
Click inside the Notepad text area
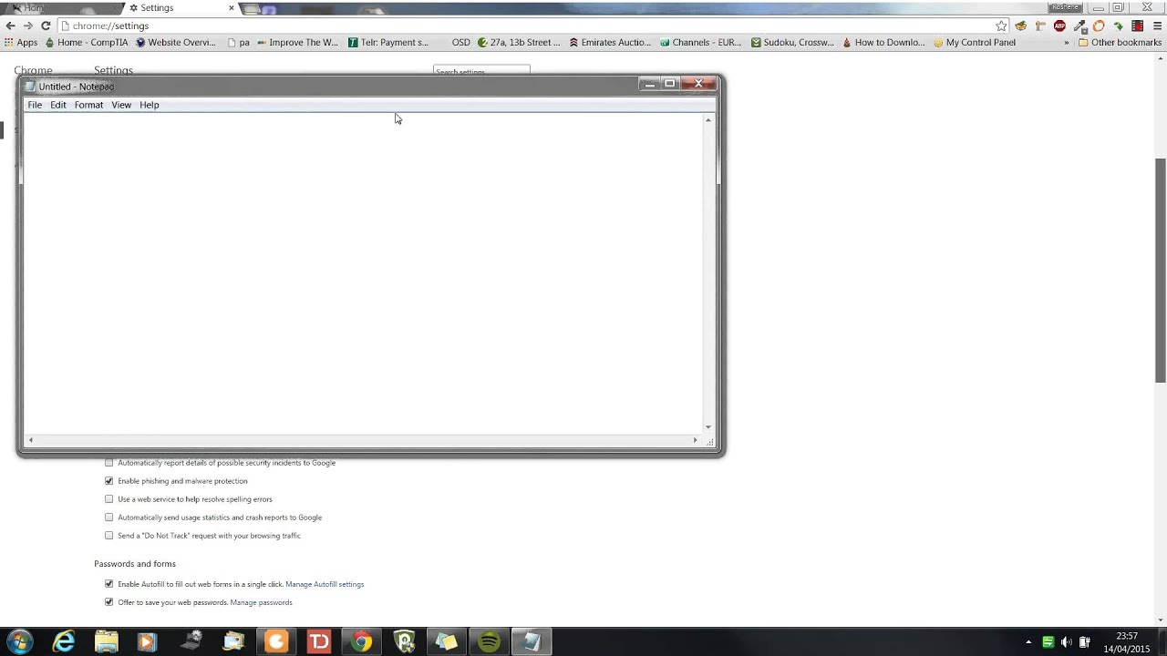(x=362, y=273)
